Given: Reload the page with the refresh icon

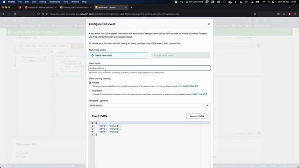Looking at the screenshot, I should pos(15,14).
